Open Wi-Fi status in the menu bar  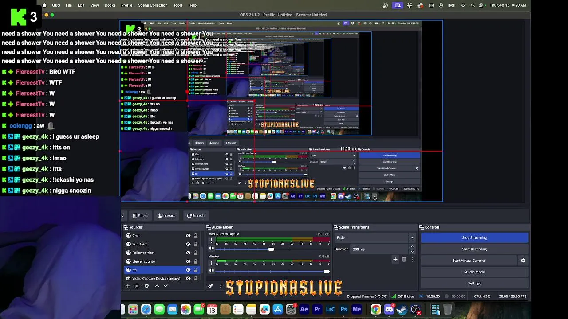tap(463, 5)
